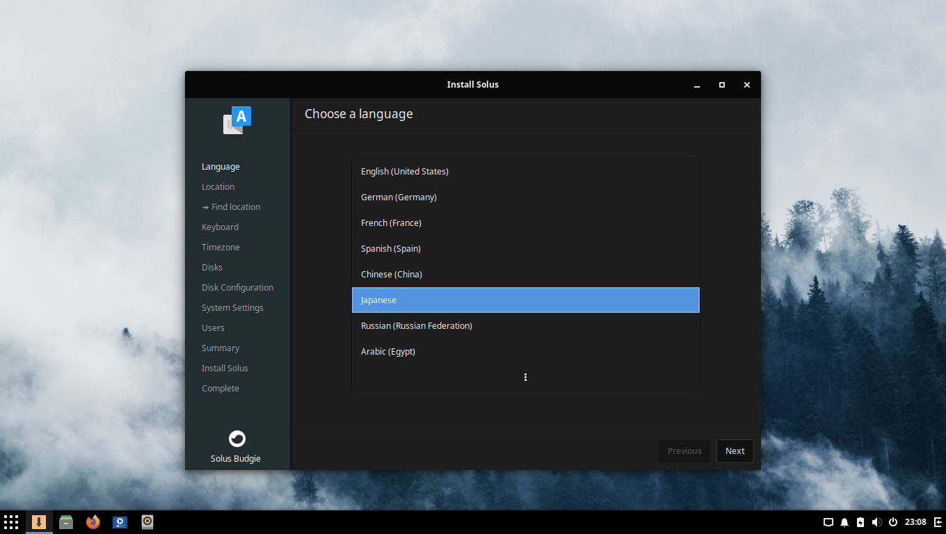Click the Solus Budgie logo icon
Screen dimensions: 946x534
point(237,439)
